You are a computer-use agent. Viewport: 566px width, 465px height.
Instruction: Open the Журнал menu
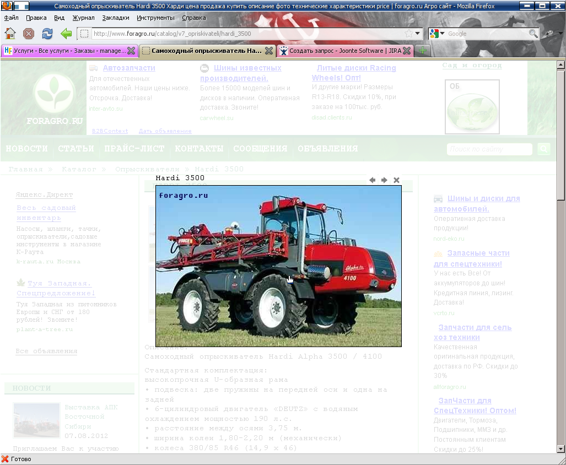(83, 18)
